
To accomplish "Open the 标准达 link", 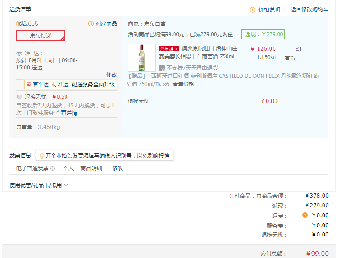I will [60, 85].
